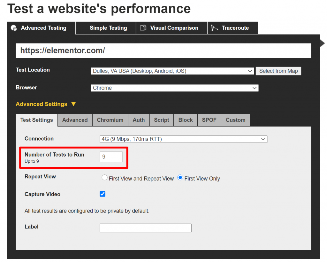This screenshot has height=262, width=327.
Task: Go to the Custom settings tab
Action: point(235,120)
